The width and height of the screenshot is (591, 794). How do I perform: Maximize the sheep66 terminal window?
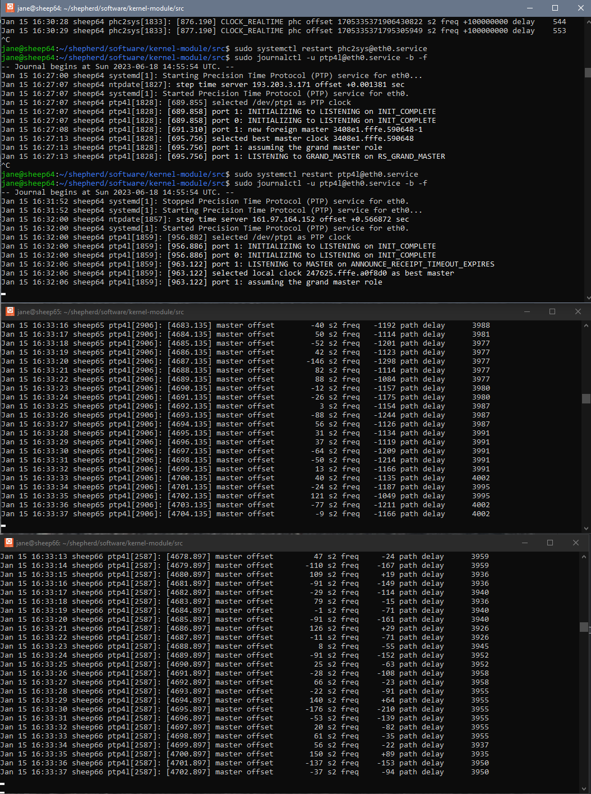pyautogui.click(x=550, y=543)
